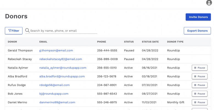Click the Invite Donors button
Image resolution: width=214 pixels, height=110 pixels.
click(198, 17)
